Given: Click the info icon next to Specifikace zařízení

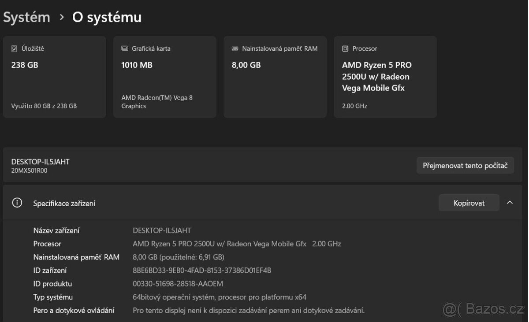Looking at the screenshot, I should click(x=17, y=202).
